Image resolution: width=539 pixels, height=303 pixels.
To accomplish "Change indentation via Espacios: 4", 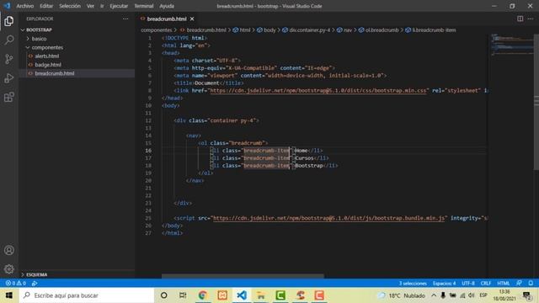I will click(x=444, y=284).
